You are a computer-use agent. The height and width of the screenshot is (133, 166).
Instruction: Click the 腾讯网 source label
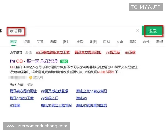point(38,78)
